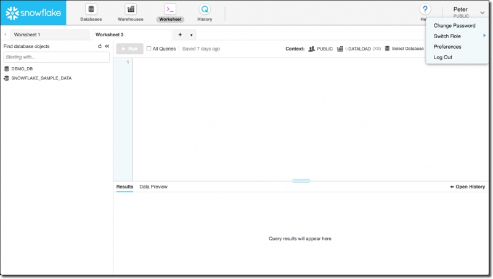
Task: Click the Select Database context label
Action: click(x=407, y=49)
